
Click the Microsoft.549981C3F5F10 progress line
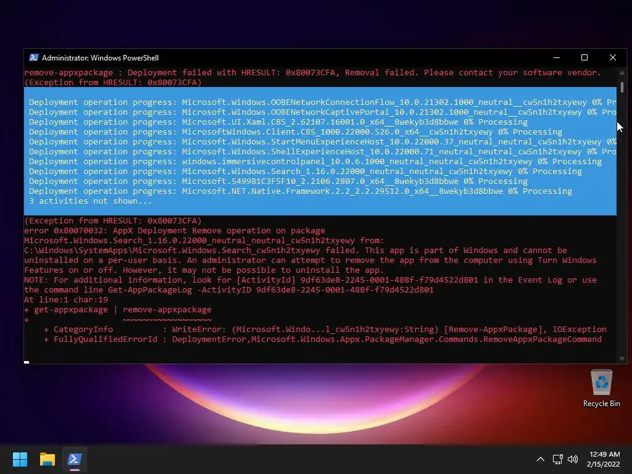(278, 181)
